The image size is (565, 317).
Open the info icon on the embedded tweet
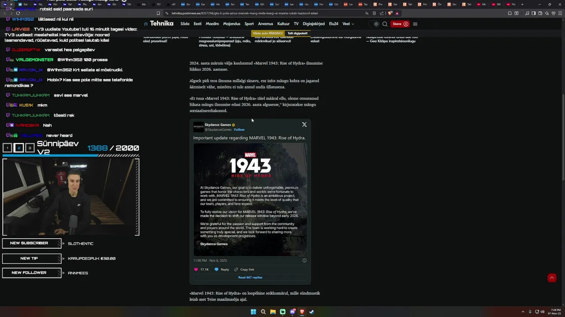(305, 261)
